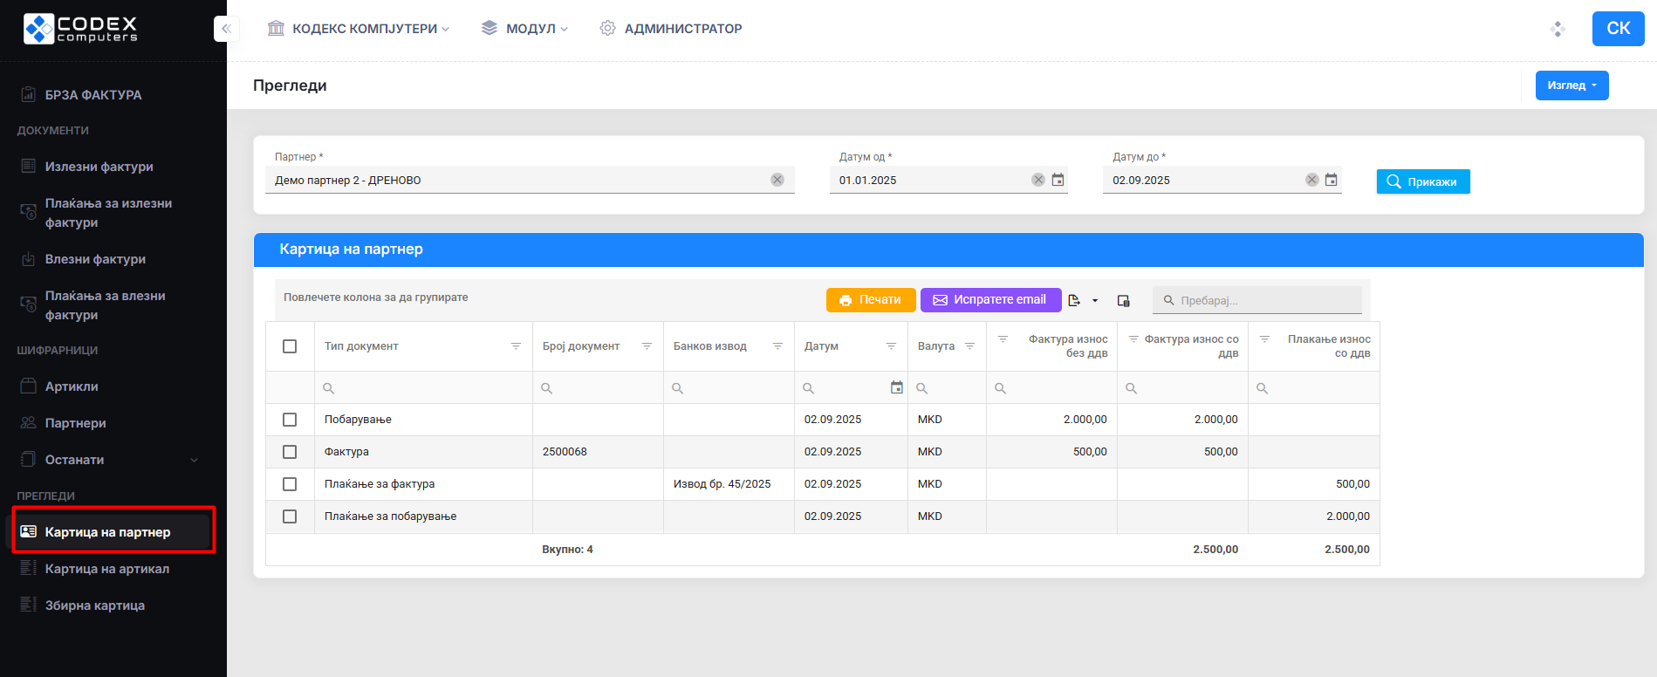Open calendar picker for Датум од
Viewport: 1657px width, 677px height.
[x=1058, y=180]
